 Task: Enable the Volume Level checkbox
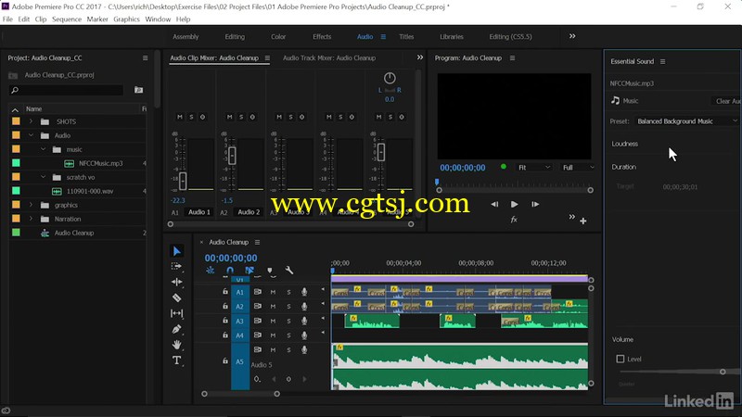click(x=620, y=359)
